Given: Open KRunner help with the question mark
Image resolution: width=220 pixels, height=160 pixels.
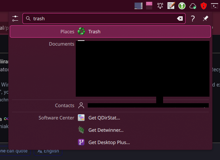Looking at the screenshot, I should pos(193,19).
